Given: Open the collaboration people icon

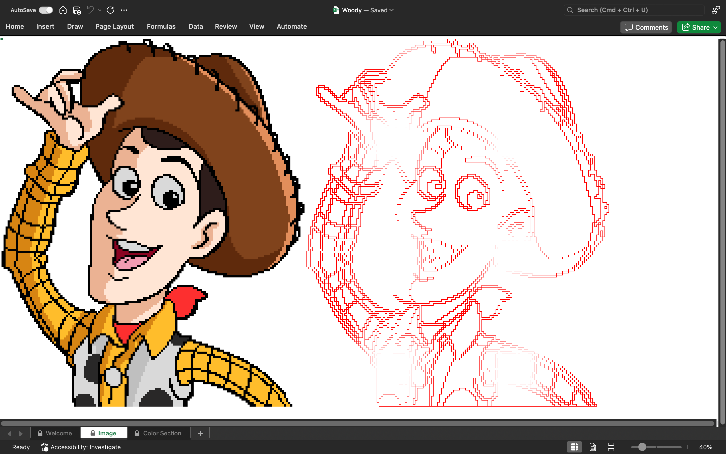Looking at the screenshot, I should coord(715,10).
